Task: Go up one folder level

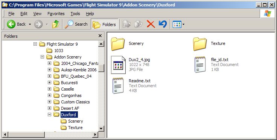Action: point(56,24)
